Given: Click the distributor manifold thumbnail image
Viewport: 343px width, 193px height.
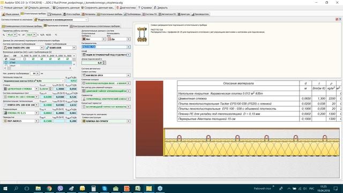Looking at the screenshot, I should (141, 34).
